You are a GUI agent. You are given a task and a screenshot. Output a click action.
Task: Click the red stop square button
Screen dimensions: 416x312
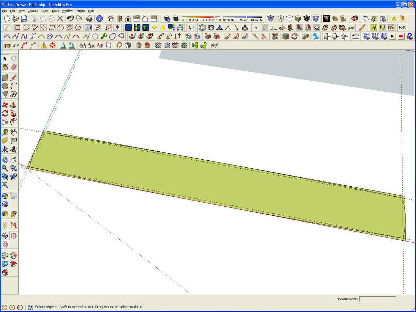pos(401,36)
